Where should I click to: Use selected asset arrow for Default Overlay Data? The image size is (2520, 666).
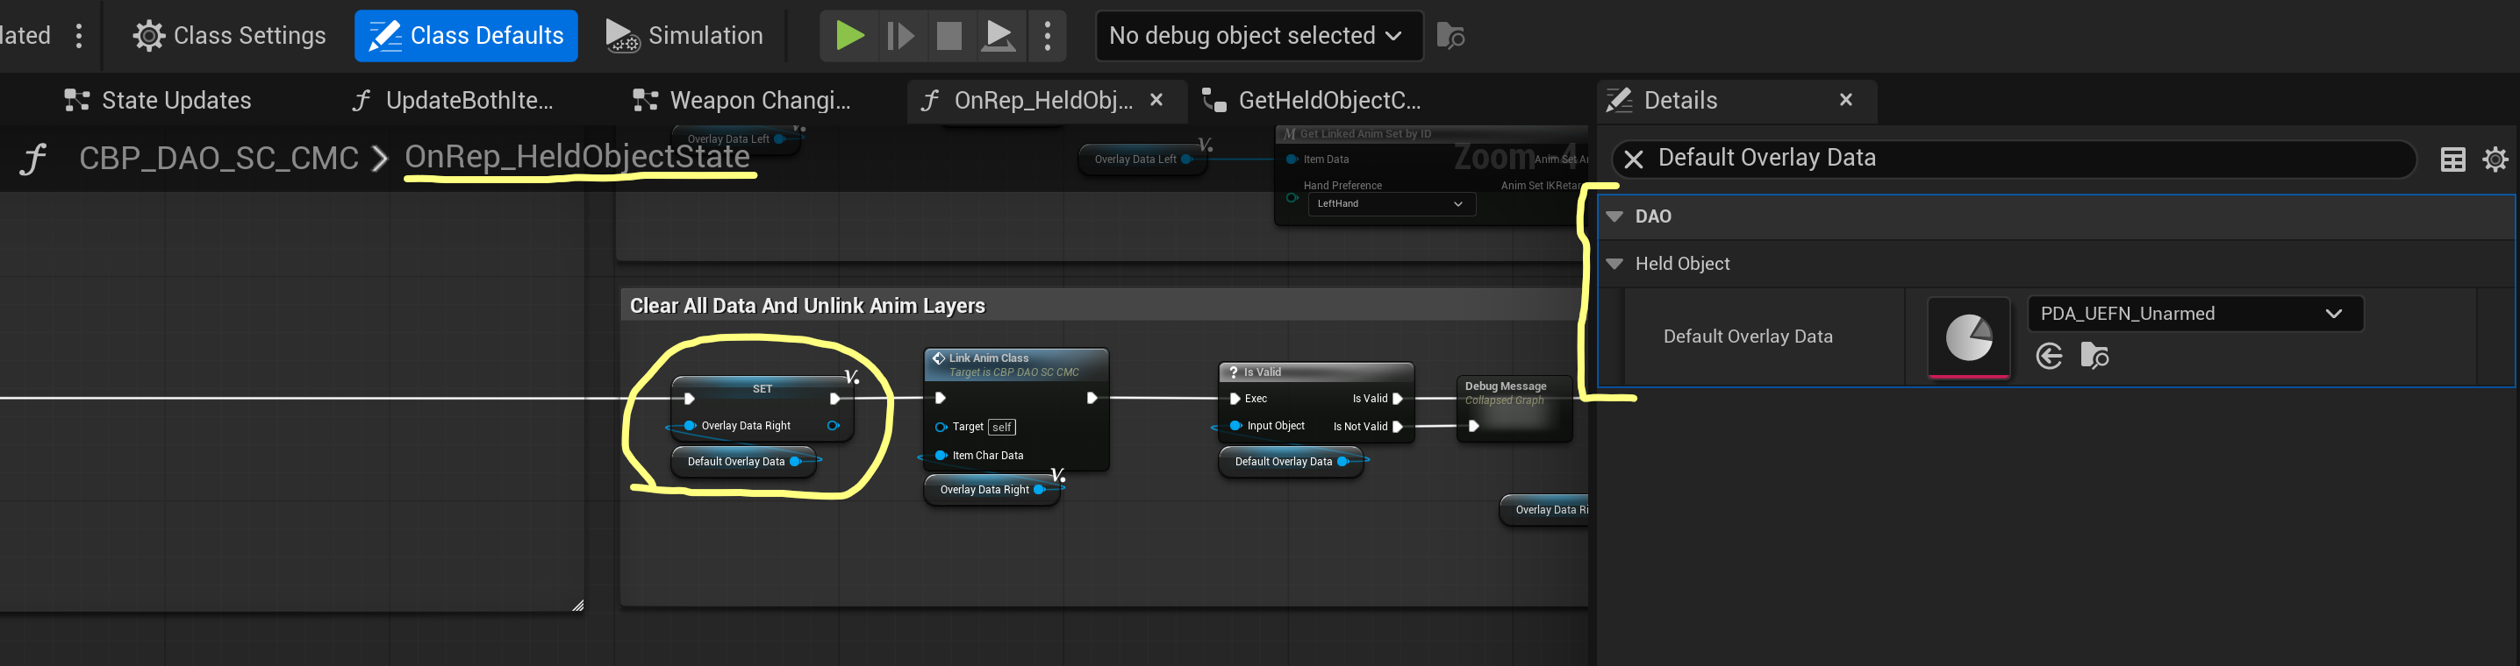click(x=2050, y=357)
